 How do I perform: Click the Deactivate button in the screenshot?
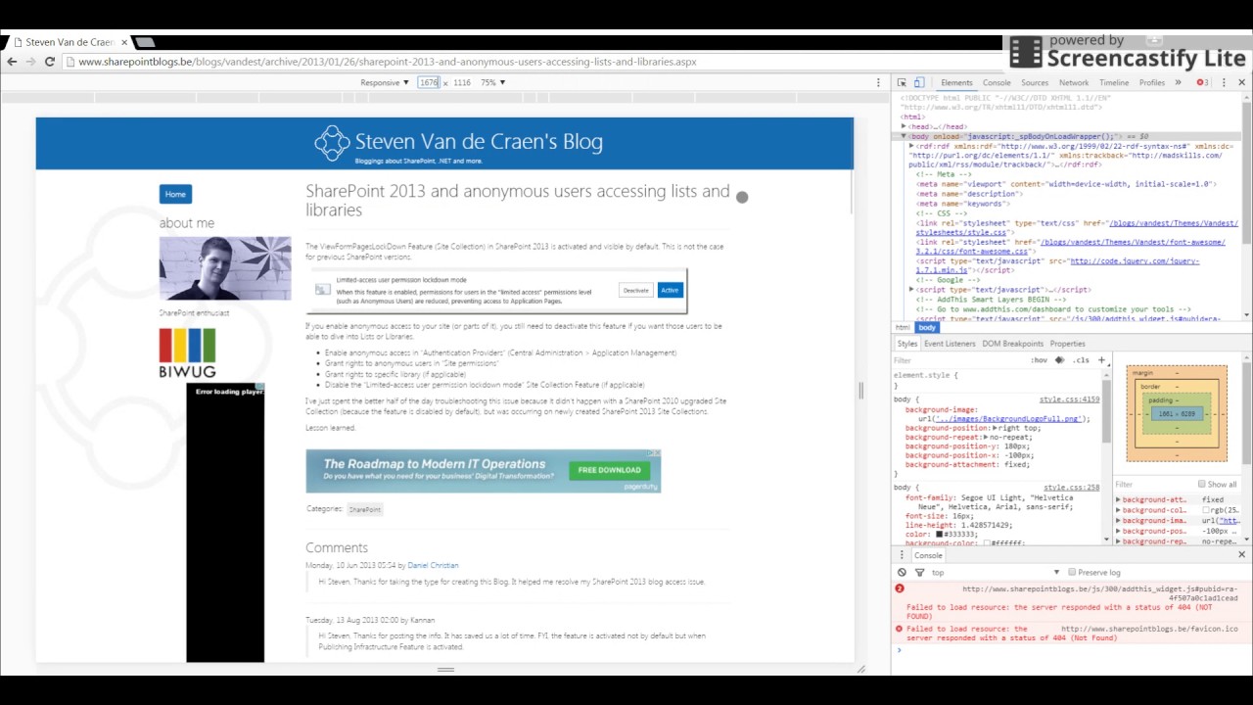coord(636,290)
